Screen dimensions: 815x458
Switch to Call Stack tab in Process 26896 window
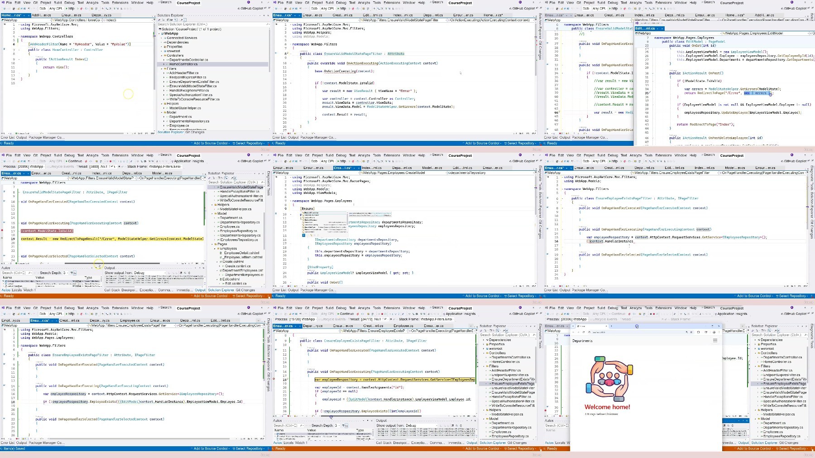click(x=112, y=290)
